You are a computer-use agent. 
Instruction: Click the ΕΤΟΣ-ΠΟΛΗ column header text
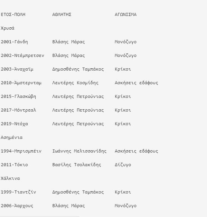13,14
